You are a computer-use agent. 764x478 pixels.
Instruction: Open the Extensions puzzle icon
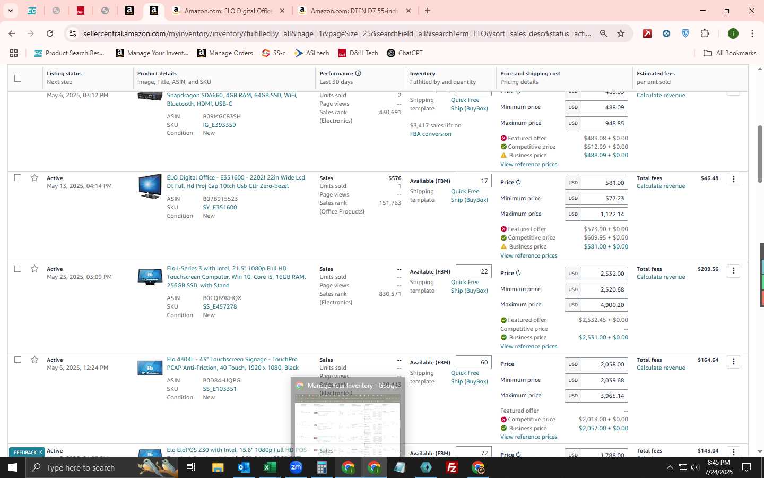[705, 33]
